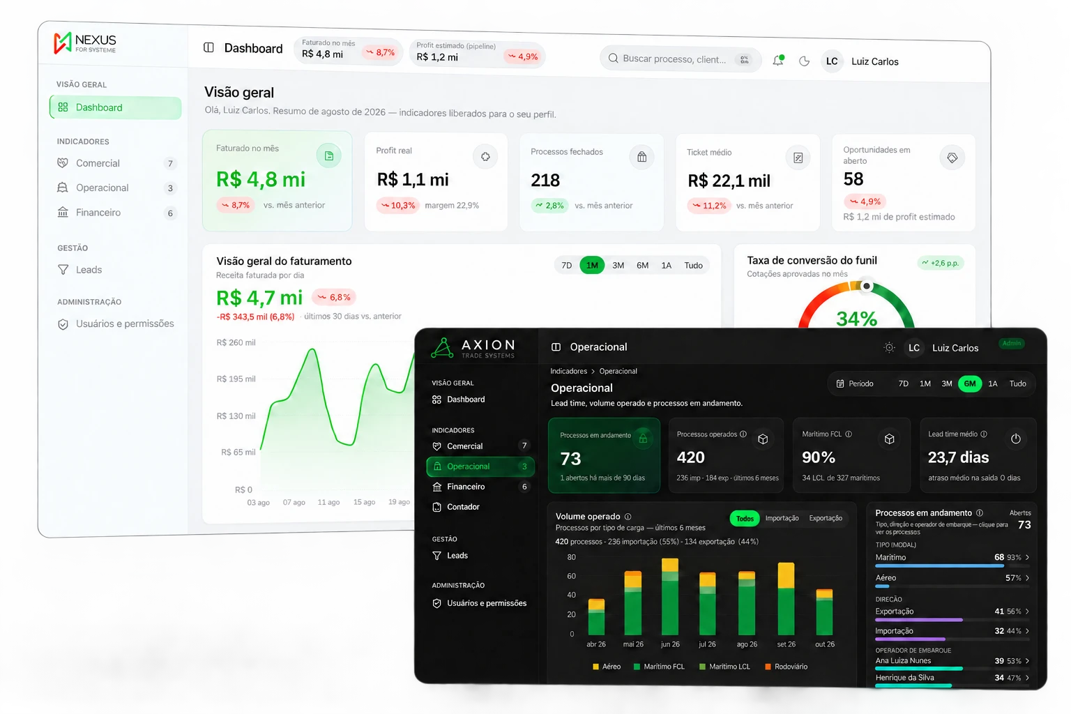This screenshot has width=1071, height=714.
Task: Click the Processos operados card box icon
Action: (x=763, y=439)
